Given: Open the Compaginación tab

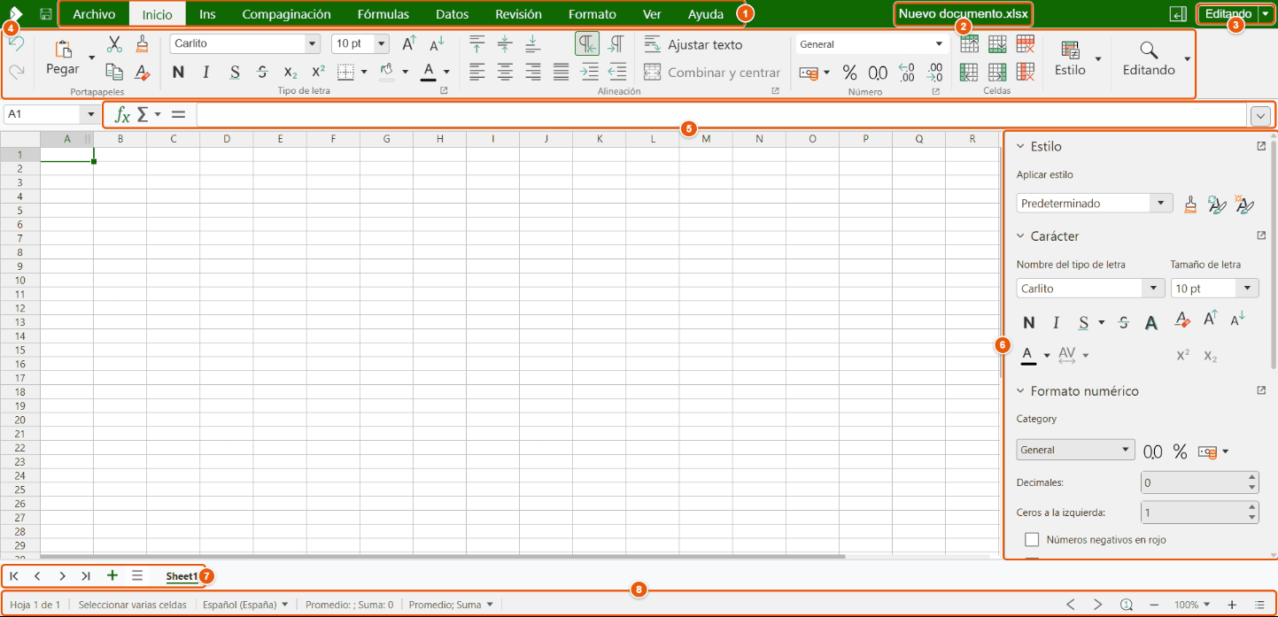Looking at the screenshot, I should 286,14.
